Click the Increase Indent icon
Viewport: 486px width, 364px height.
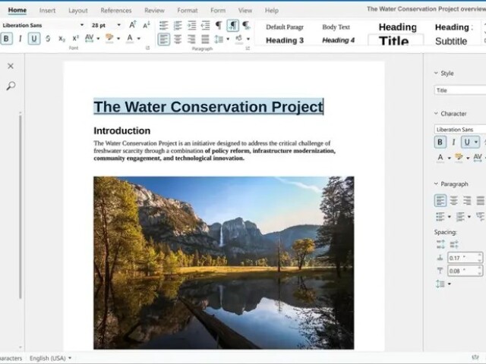[x=192, y=25]
